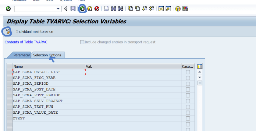This screenshot has width=256, height=131.
Task: Click the Find binoculars icon
Action: [113, 9]
